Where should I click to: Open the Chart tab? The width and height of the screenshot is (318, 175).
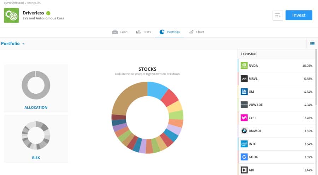[196, 32]
